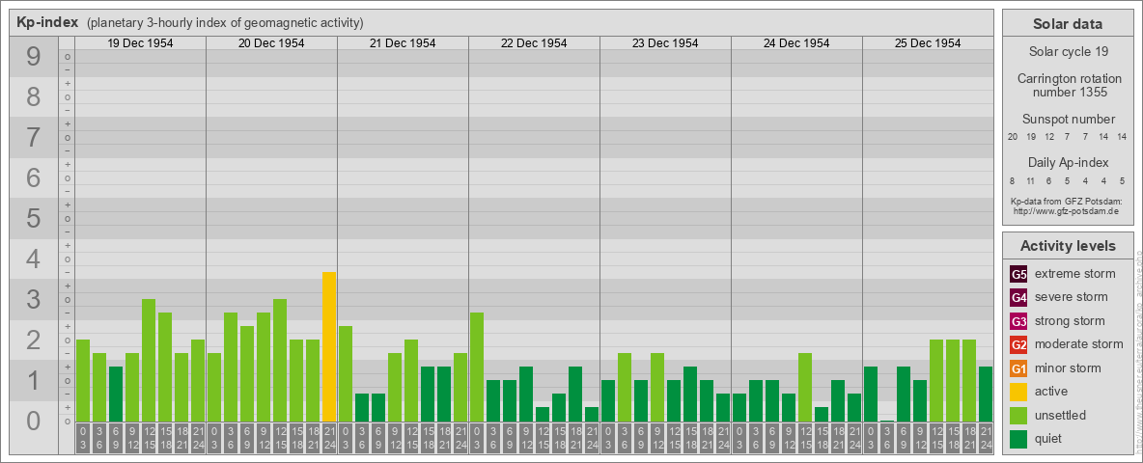Click the dark green 6-9 bar on 19 Dec

click(x=115, y=394)
